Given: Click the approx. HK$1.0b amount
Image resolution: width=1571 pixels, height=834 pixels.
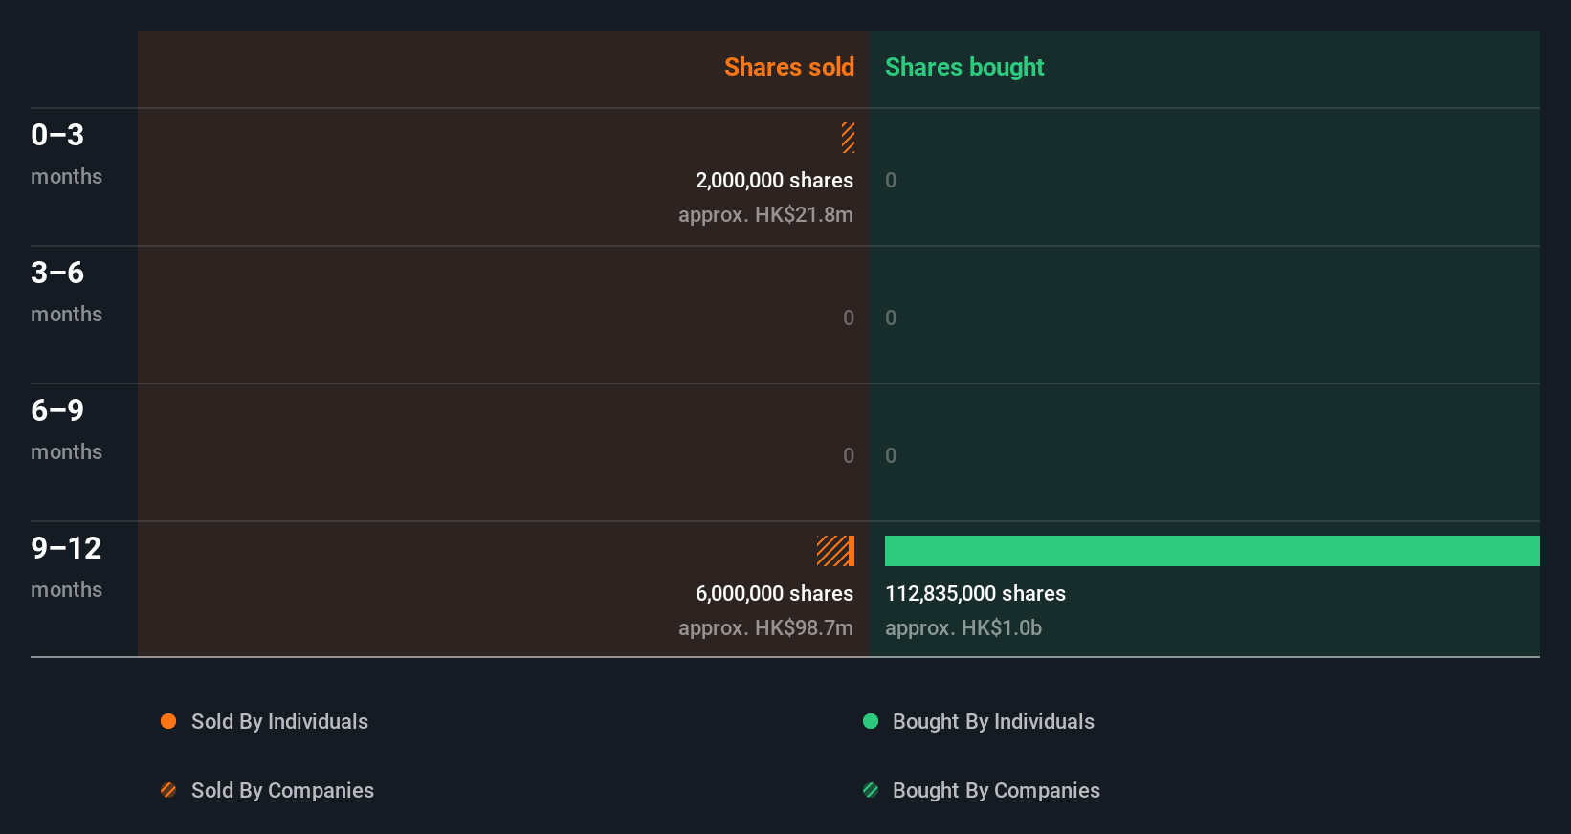Looking at the screenshot, I should tap(963, 627).
